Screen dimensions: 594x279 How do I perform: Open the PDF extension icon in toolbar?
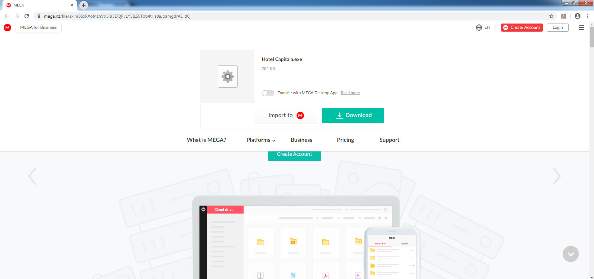click(564, 16)
